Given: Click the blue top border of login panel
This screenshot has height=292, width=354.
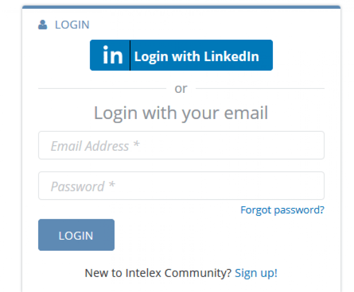Looking at the screenshot, I should [181, 7].
